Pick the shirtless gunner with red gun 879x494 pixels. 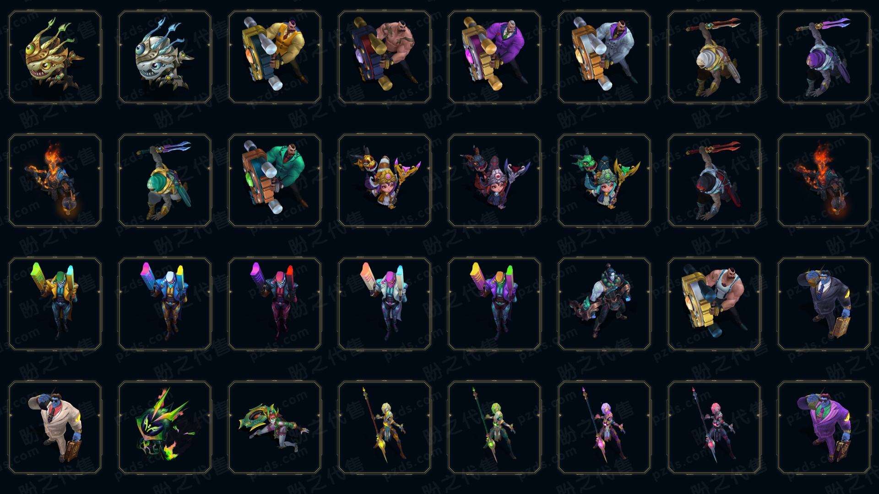(385, 57)
